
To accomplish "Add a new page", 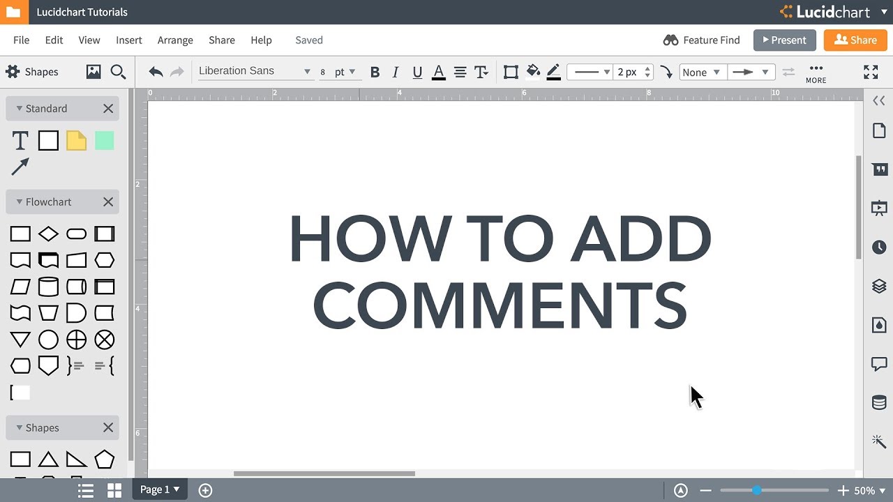I will (x=205, y=490).
